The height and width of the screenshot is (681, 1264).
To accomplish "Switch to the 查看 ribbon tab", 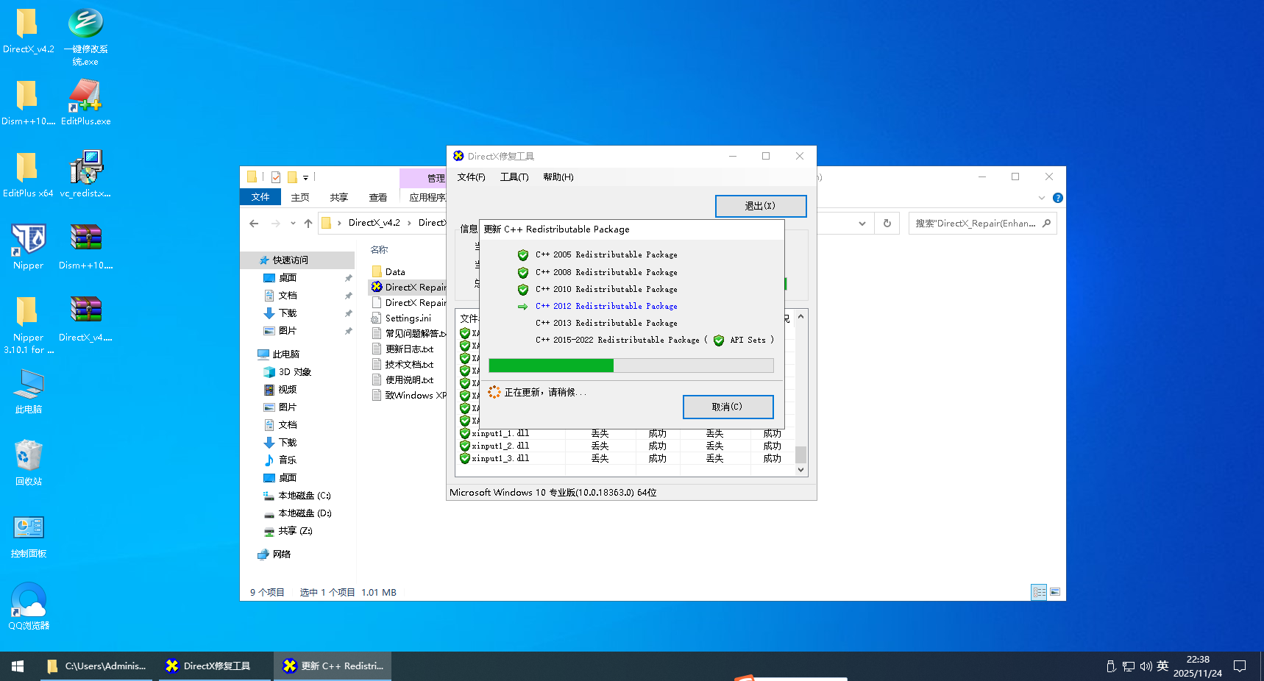I will [378, 198].
